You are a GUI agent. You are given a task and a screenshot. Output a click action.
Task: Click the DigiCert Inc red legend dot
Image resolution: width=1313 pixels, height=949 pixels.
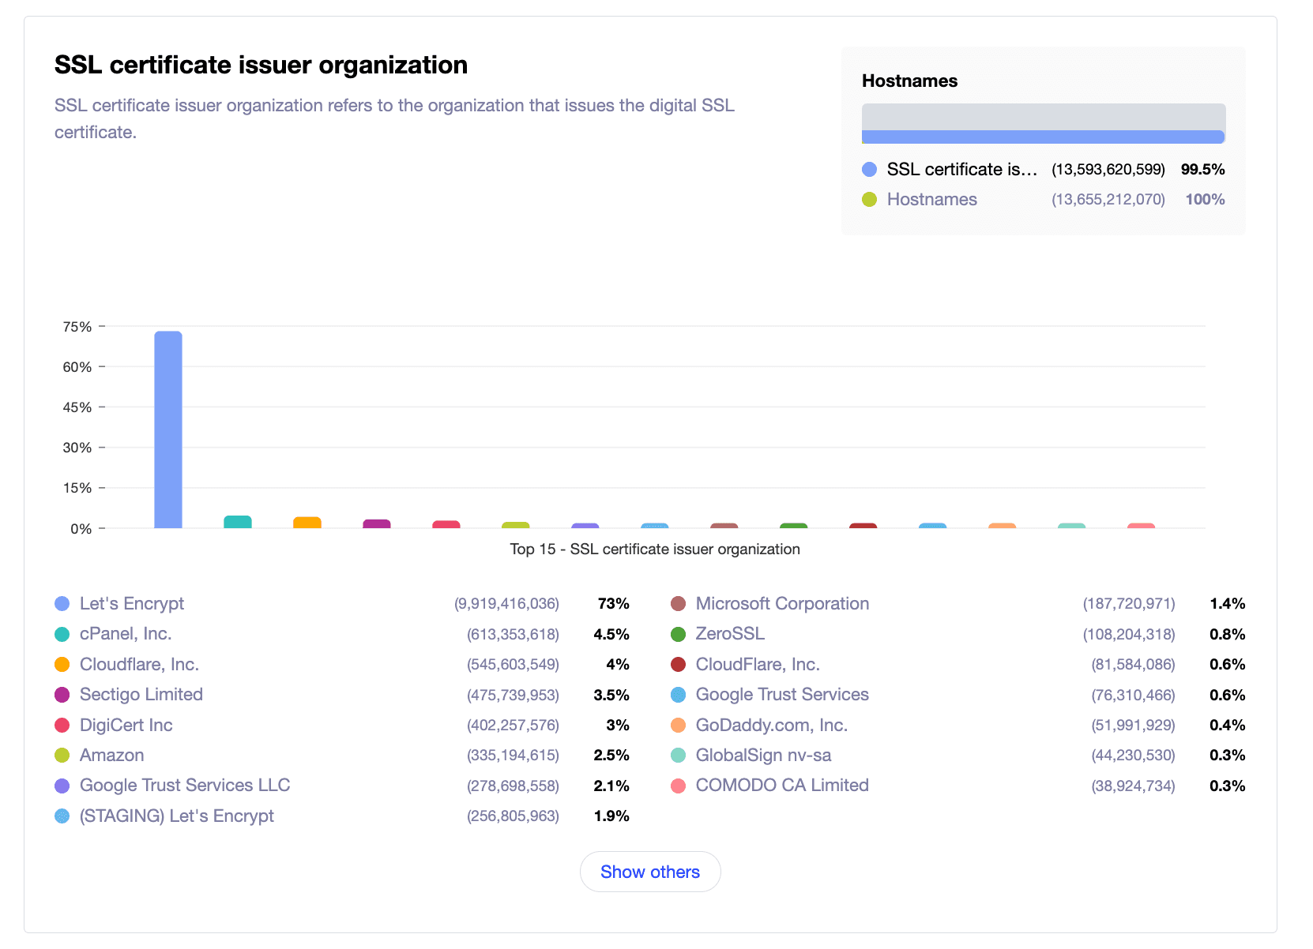pos(62,725)
